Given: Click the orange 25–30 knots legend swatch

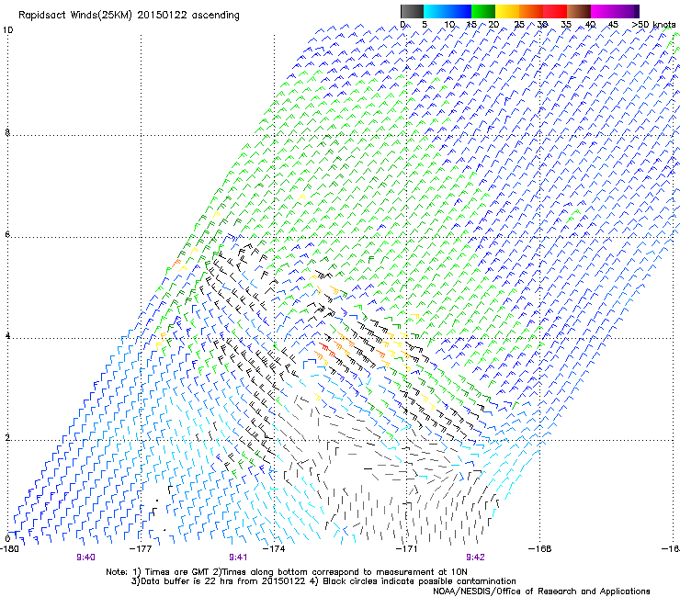Looking at the screenshot, I should point(531,11).
